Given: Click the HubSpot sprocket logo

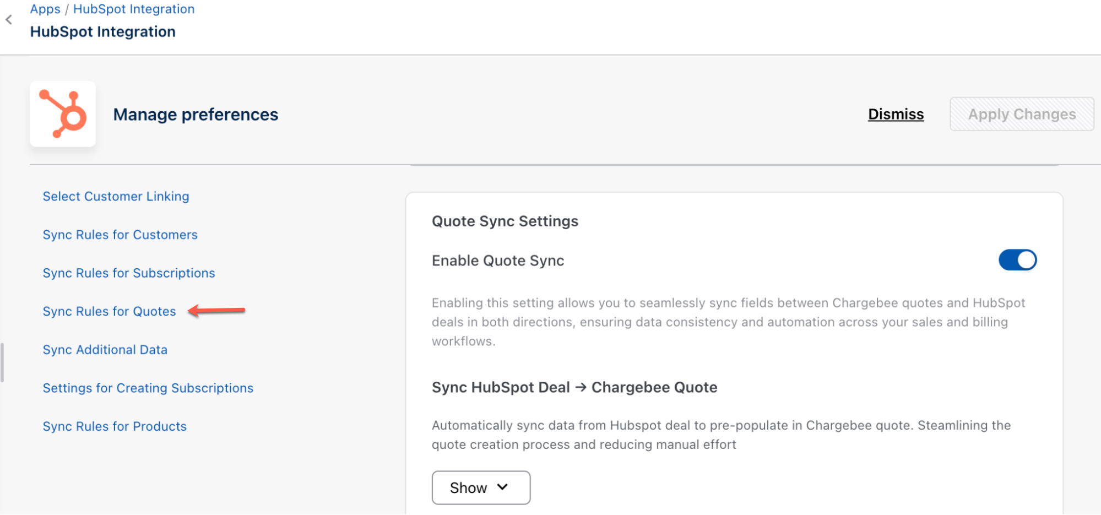Looking at the screenshot, I should pos(63,114).
